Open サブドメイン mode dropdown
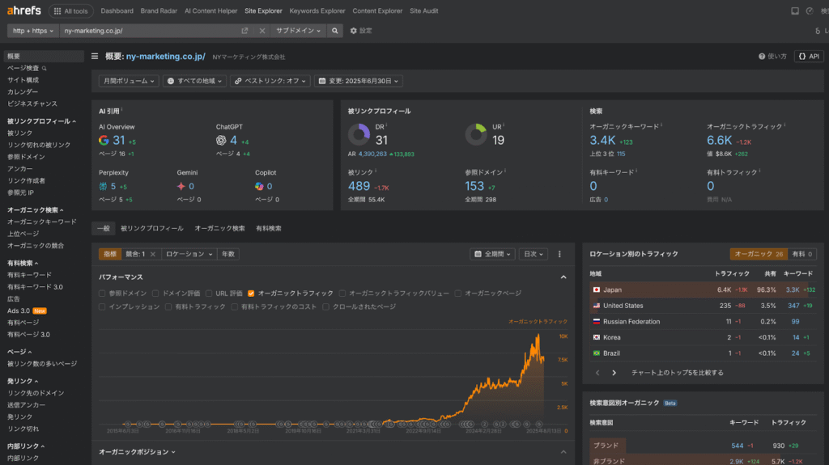The image size is (829, 465). pos(298,31)
